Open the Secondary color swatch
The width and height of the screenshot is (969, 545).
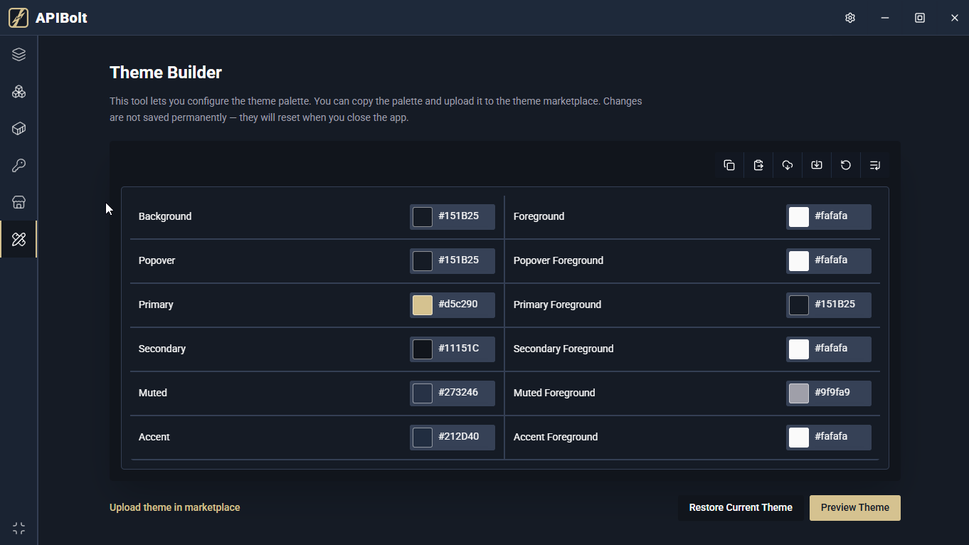point(423,349)
